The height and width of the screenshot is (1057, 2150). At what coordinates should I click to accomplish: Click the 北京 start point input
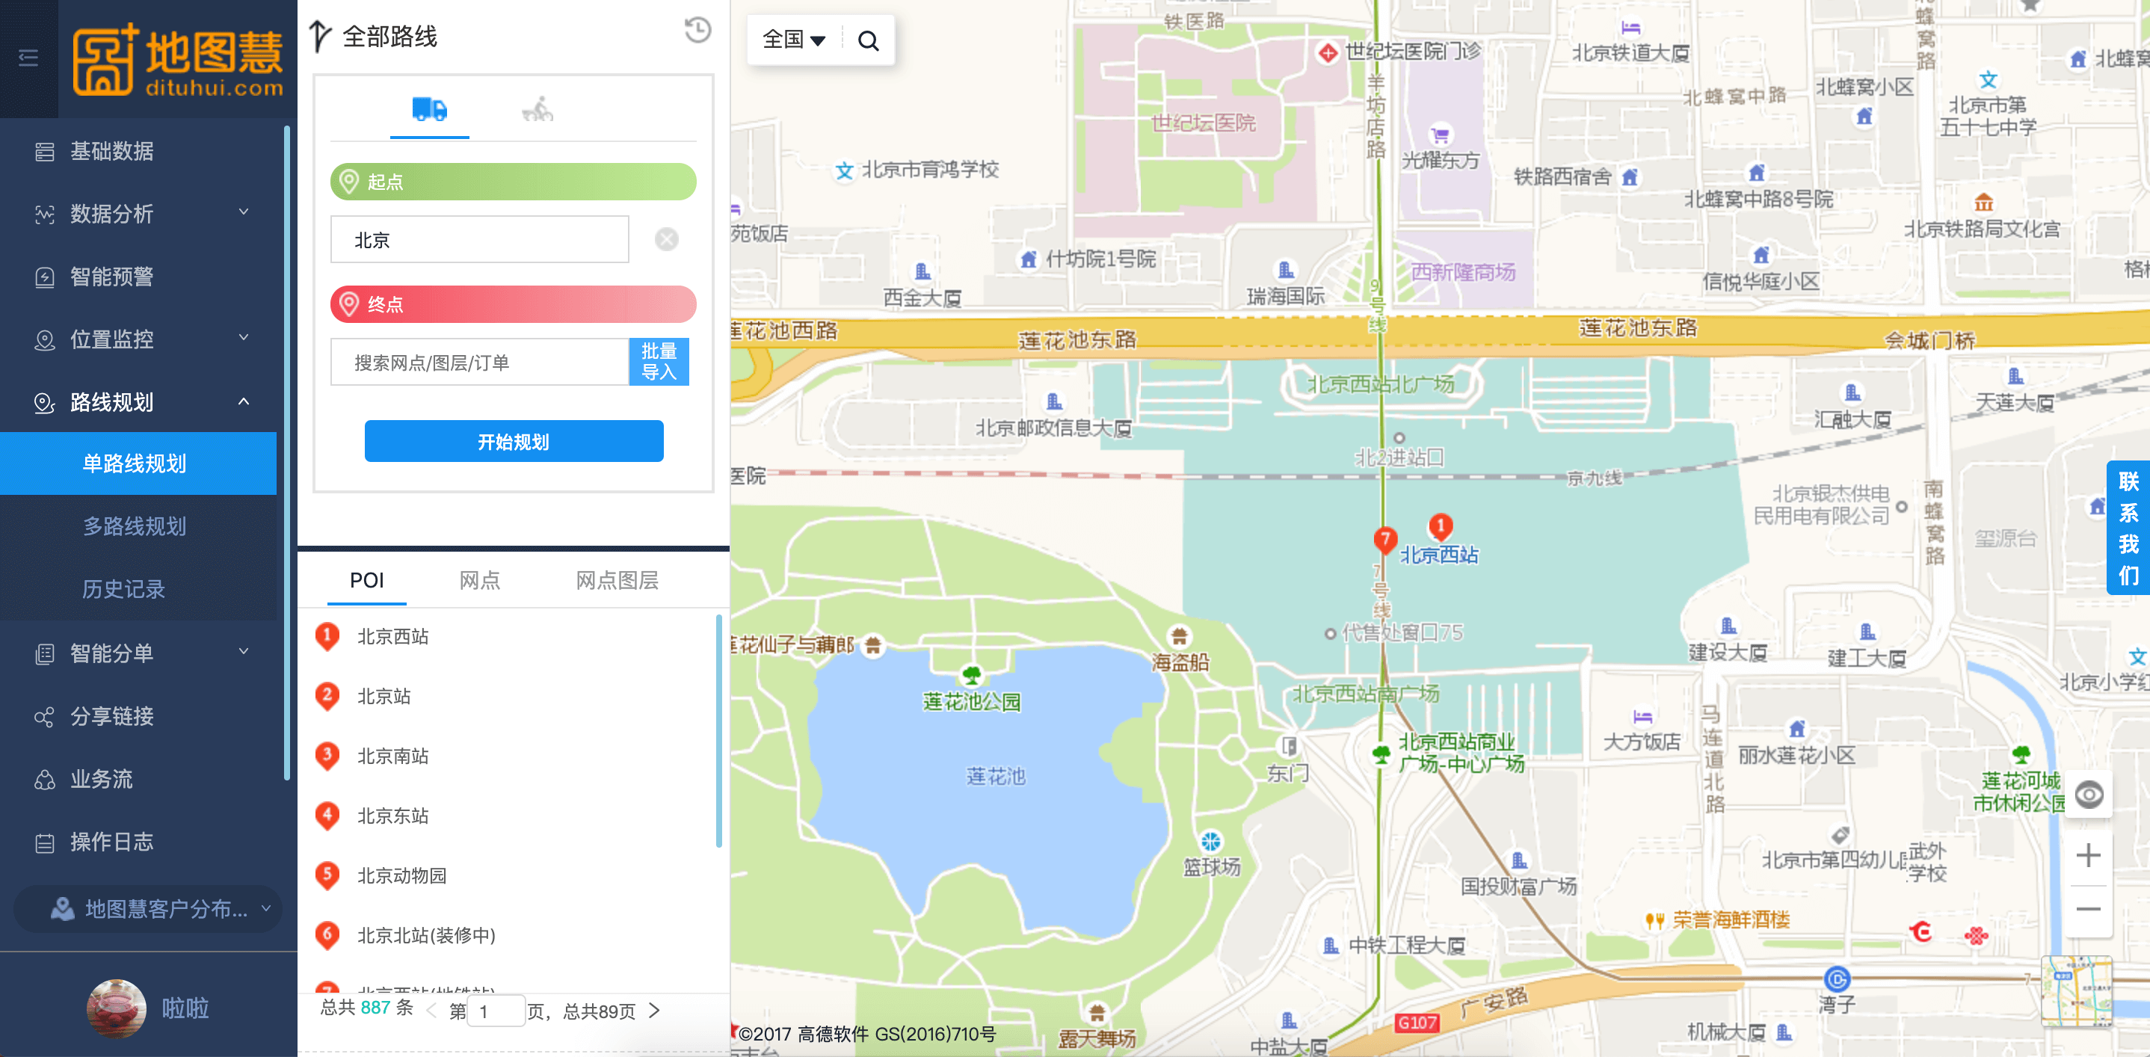click(479, 239)
